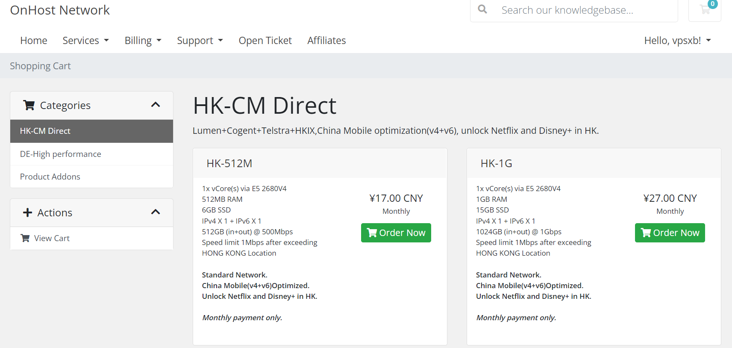Viewport: 732px width, 348px height.
Task: Open the Affiliates page
Action: [x=326, y=41]
